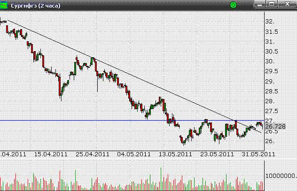Click the 30 price axis label
Screen dimensions: 297x191
pyautogui.click(x=269, y=61)
